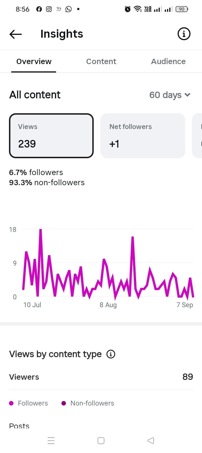Tap the Instagram notification icon in status bar
The image size is (202, 453).
click(x=49, y=9)
